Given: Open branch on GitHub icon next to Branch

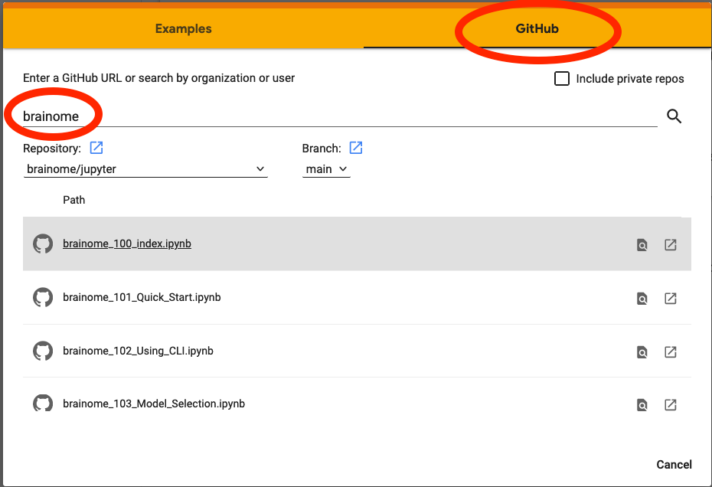Looking at the screenshot, I should (x=355, y=148).
